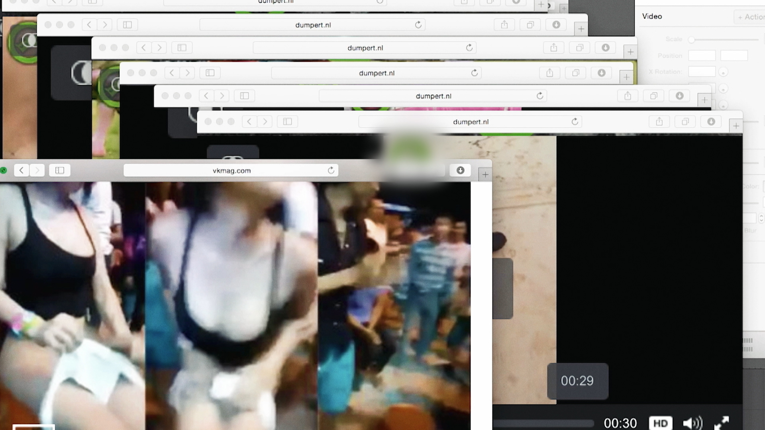Show tabs in fourth-from-front dumpert.nl window
This screenshot has width=765, height=430.
(580, 47)
